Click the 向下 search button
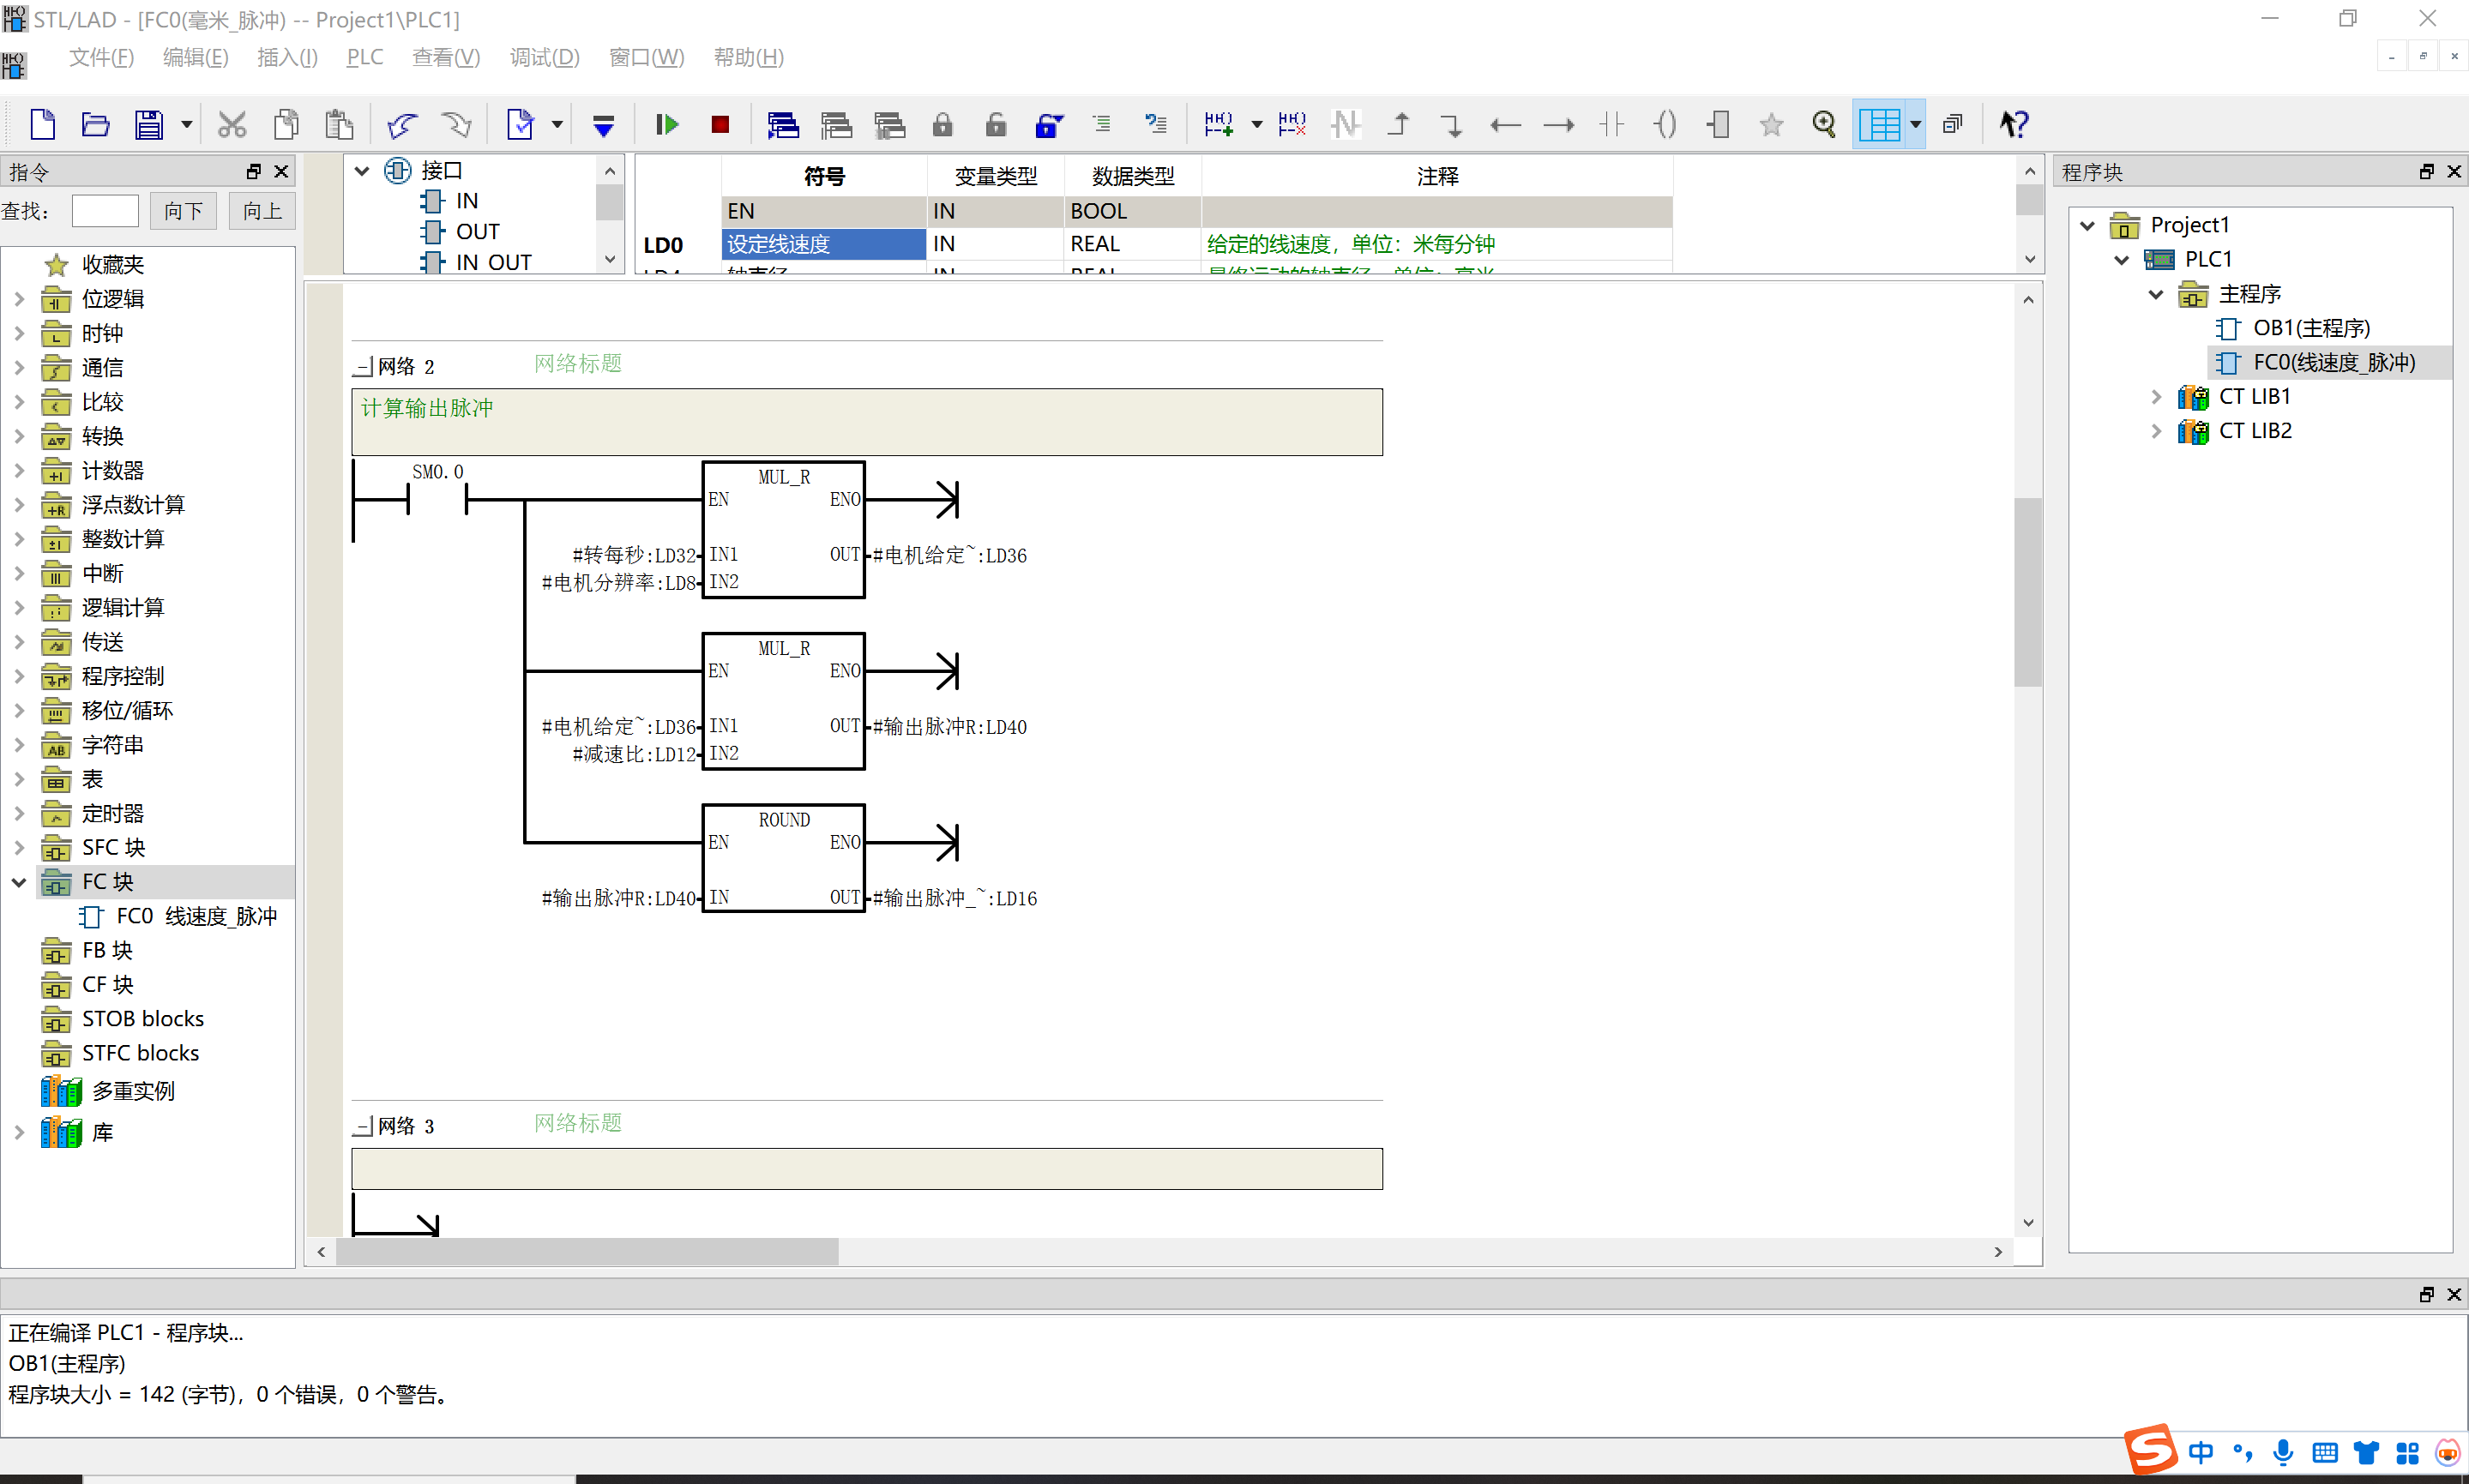The width and height of the screenshot is (2469, 1484). (184, 211)
